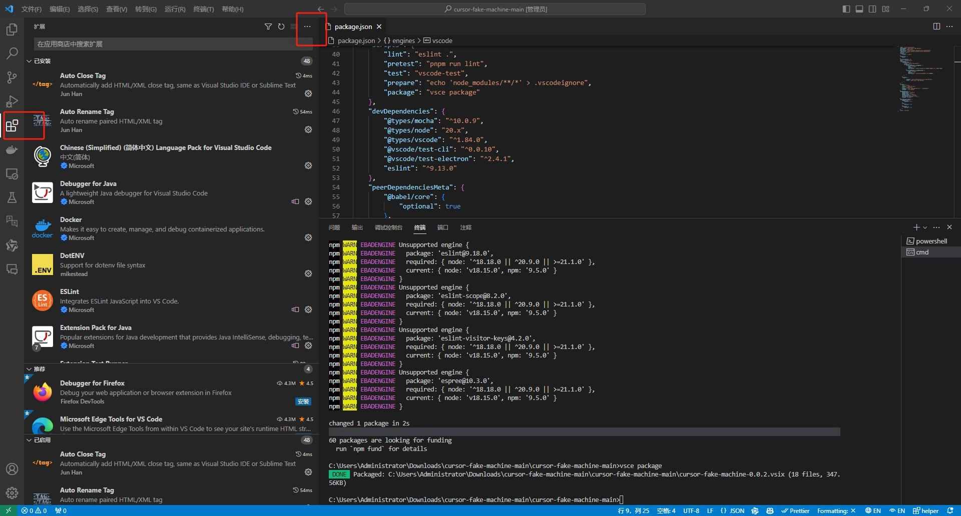Refresh the extensions list
This screenshot has height=516, width=961.
coord(281,26)
